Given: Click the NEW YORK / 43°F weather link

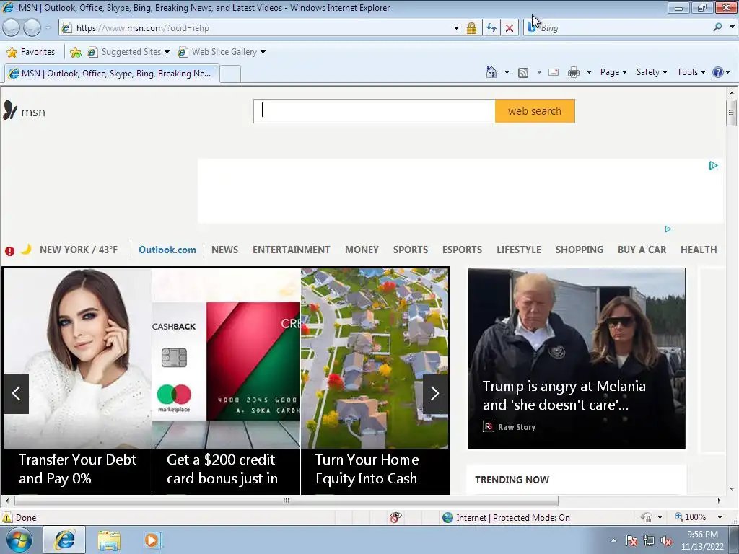Looking at the screenshot, I should (79, 250).
